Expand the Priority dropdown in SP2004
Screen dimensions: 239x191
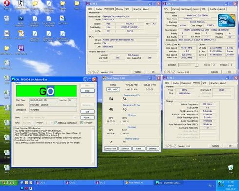[x=52, y=123]
